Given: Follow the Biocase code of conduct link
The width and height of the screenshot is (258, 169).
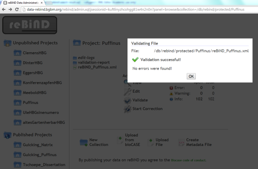Looking at the screenshot, I should click(x=188, y=160).
